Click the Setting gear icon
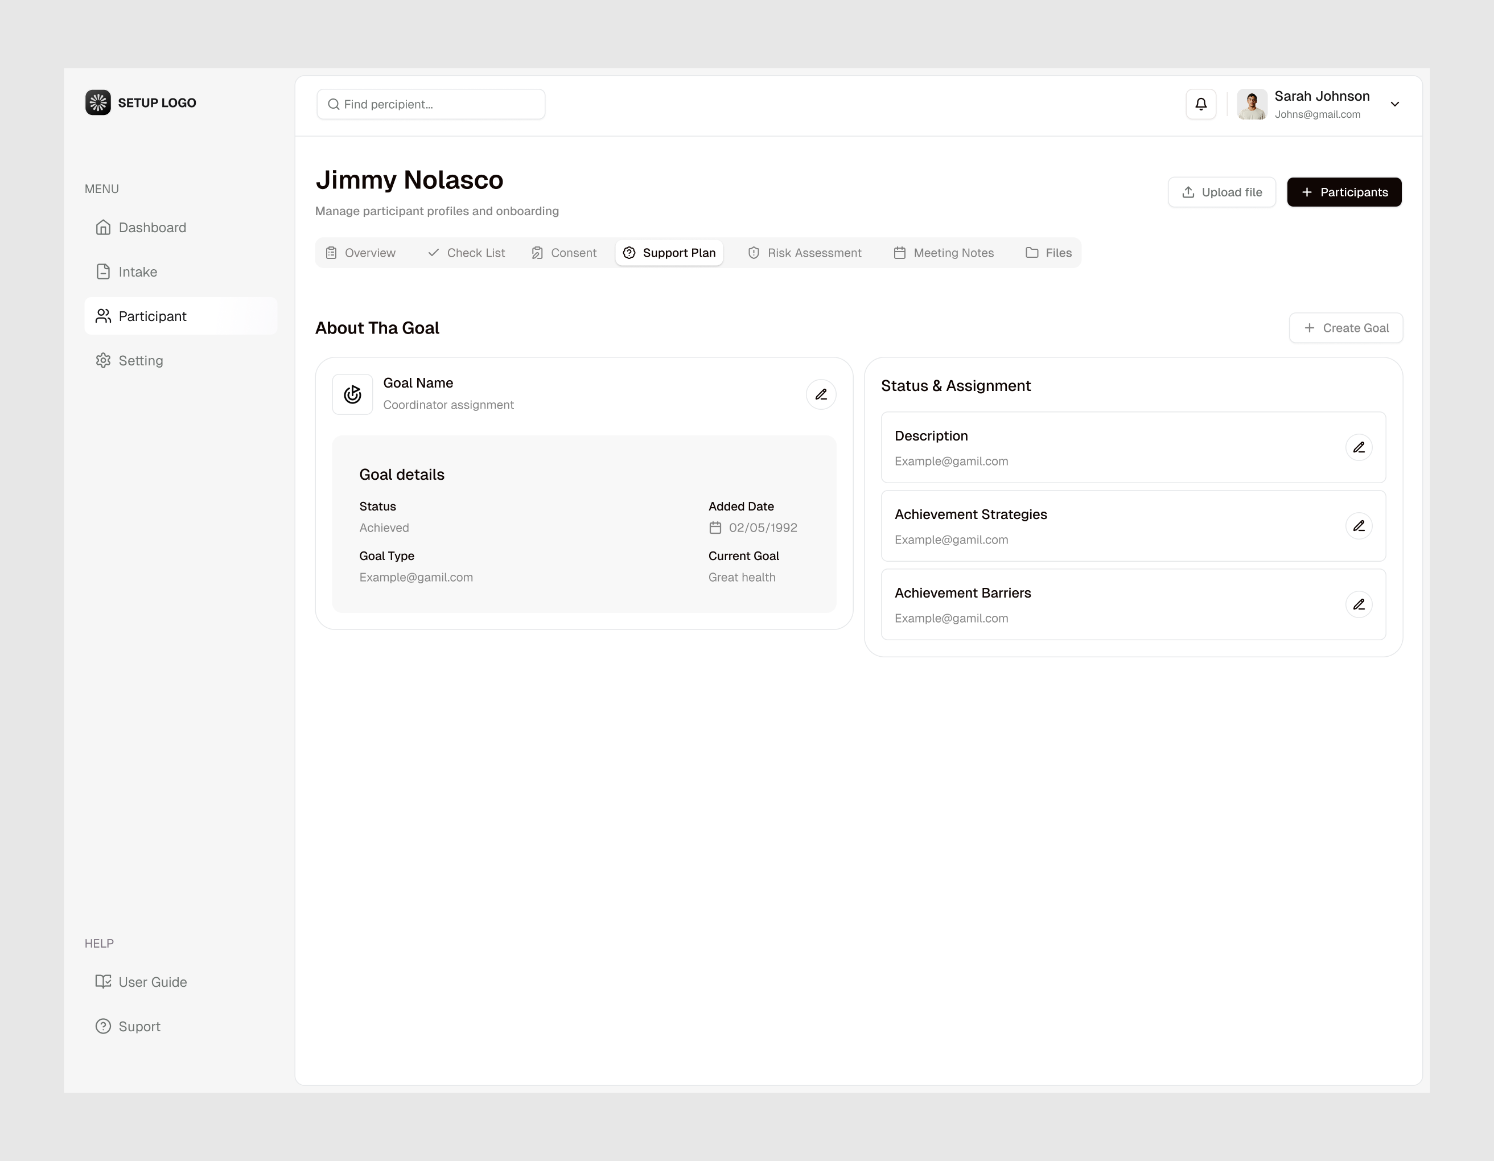This screenshot has width=1494, height=1161. point(103,360)
